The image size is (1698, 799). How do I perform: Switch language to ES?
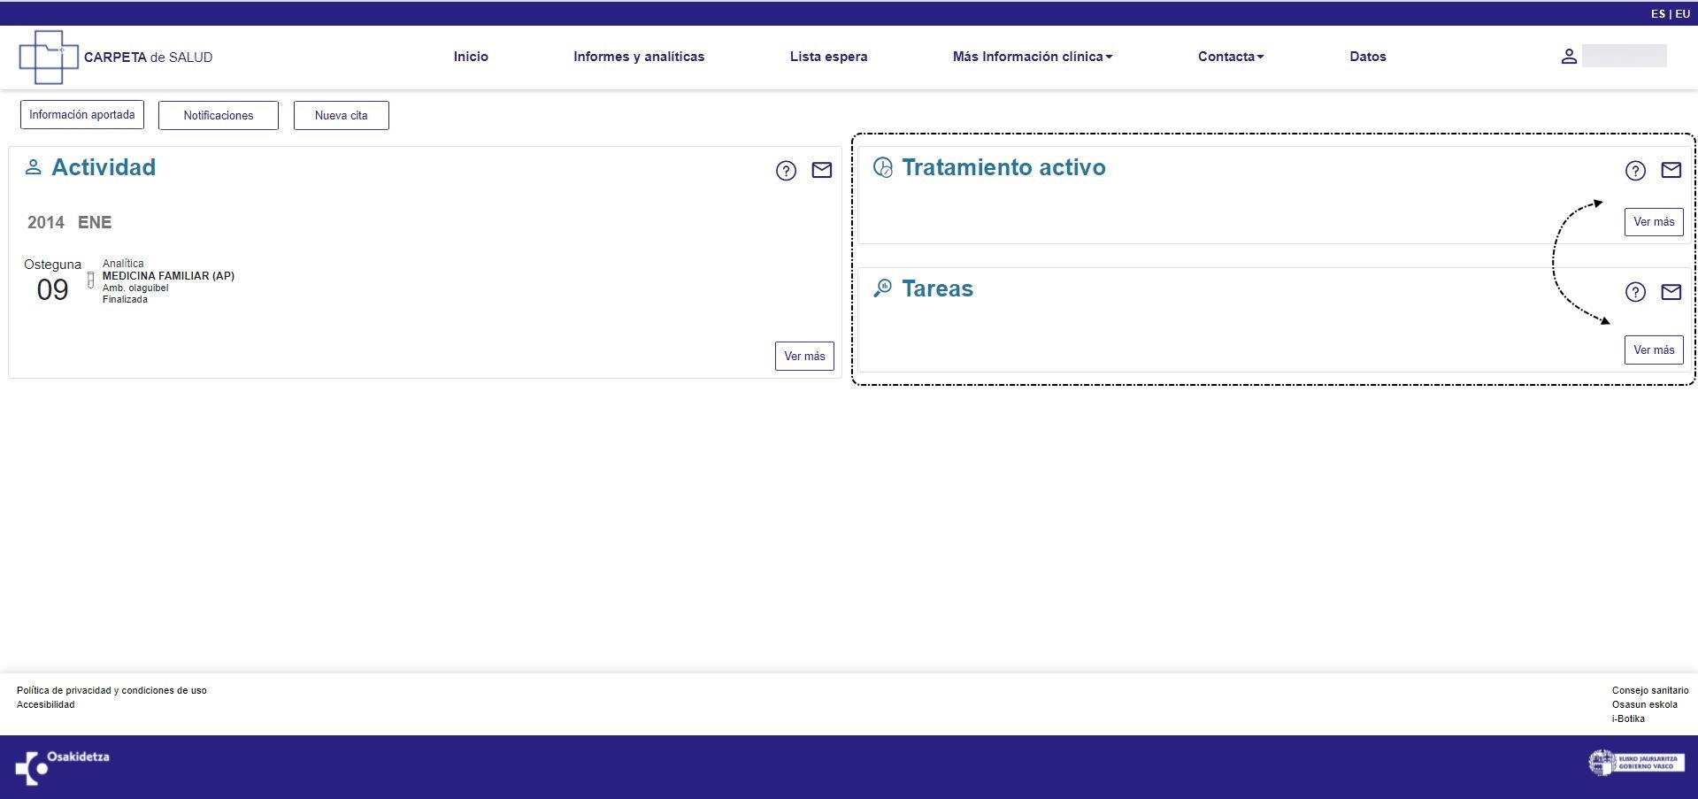click(1658, 14)
